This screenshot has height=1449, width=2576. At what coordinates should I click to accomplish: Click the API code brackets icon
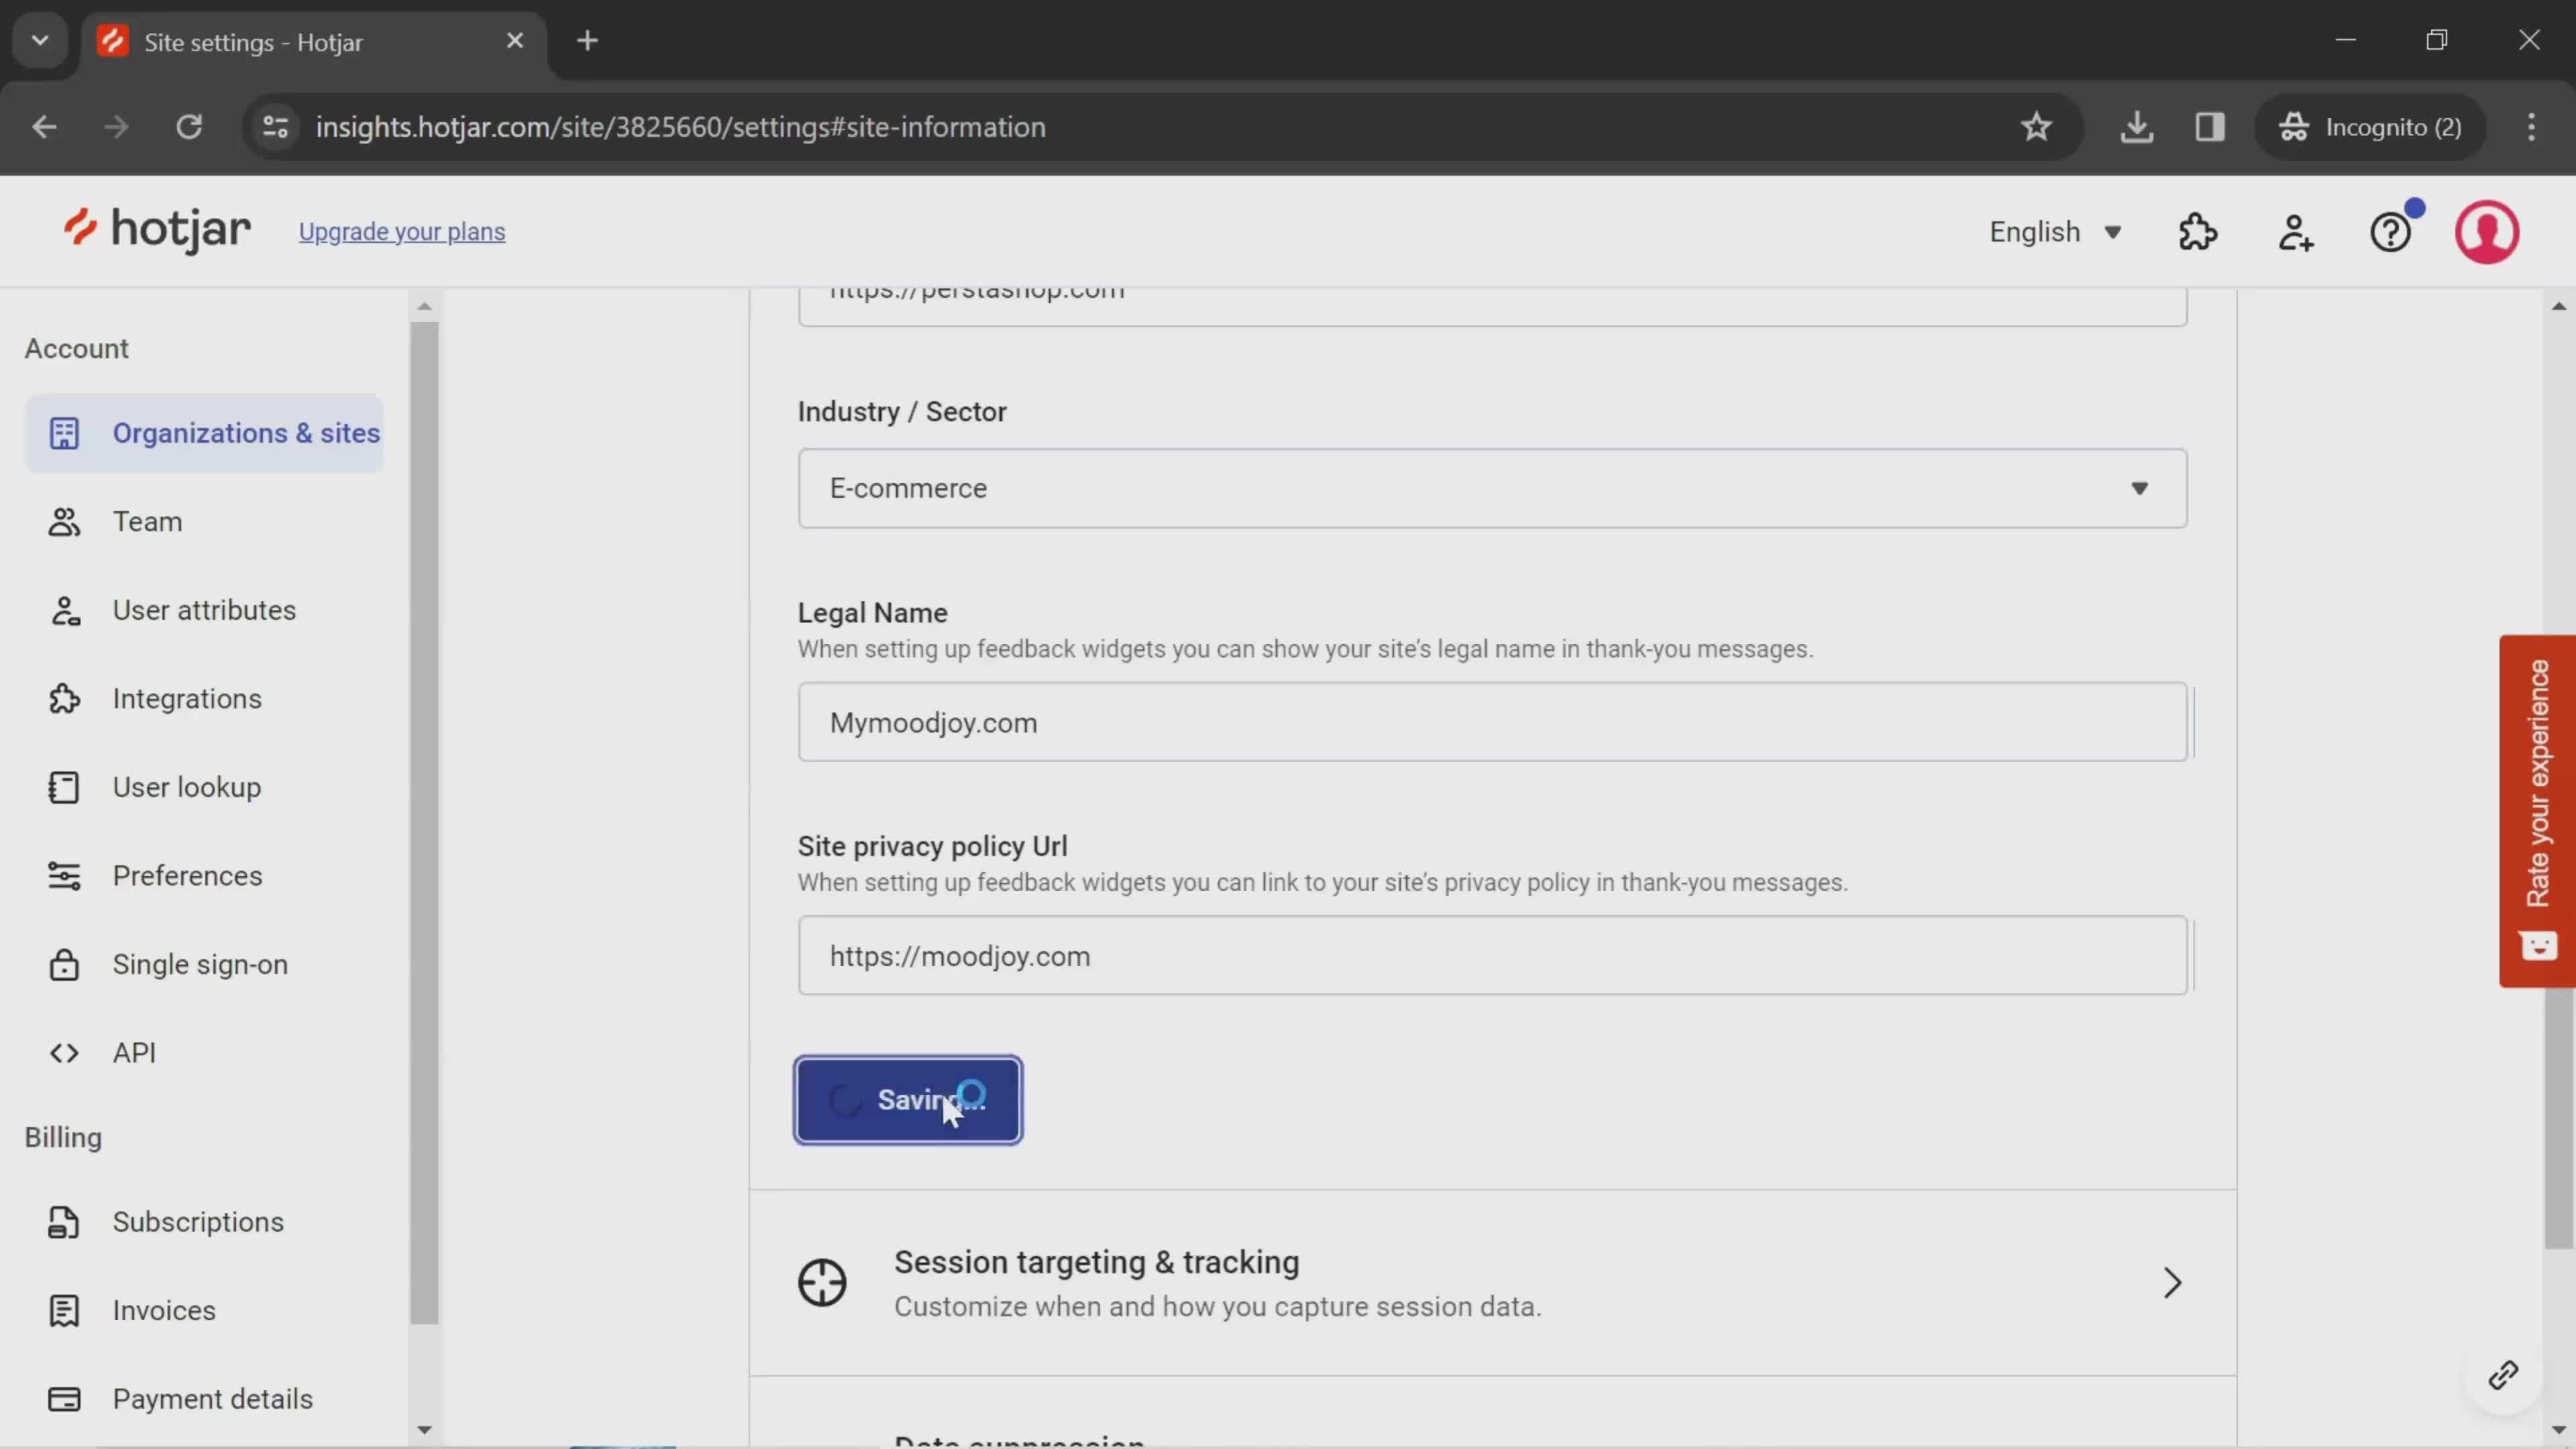point(64,1053)
